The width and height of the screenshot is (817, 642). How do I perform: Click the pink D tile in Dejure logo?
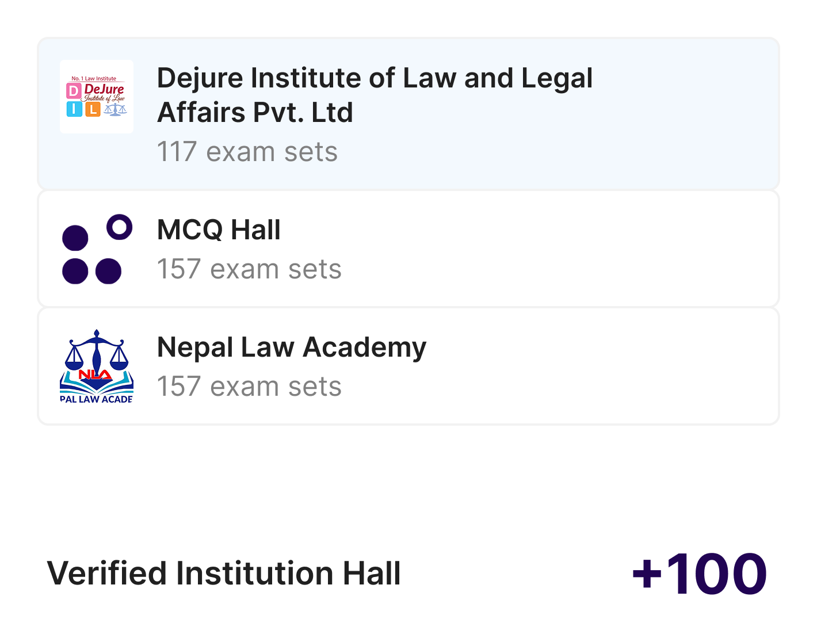[74, 92]
